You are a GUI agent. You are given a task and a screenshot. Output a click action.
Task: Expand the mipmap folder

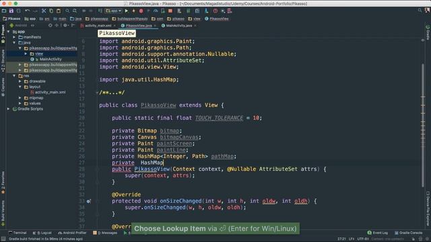click(x=20, y=97)
